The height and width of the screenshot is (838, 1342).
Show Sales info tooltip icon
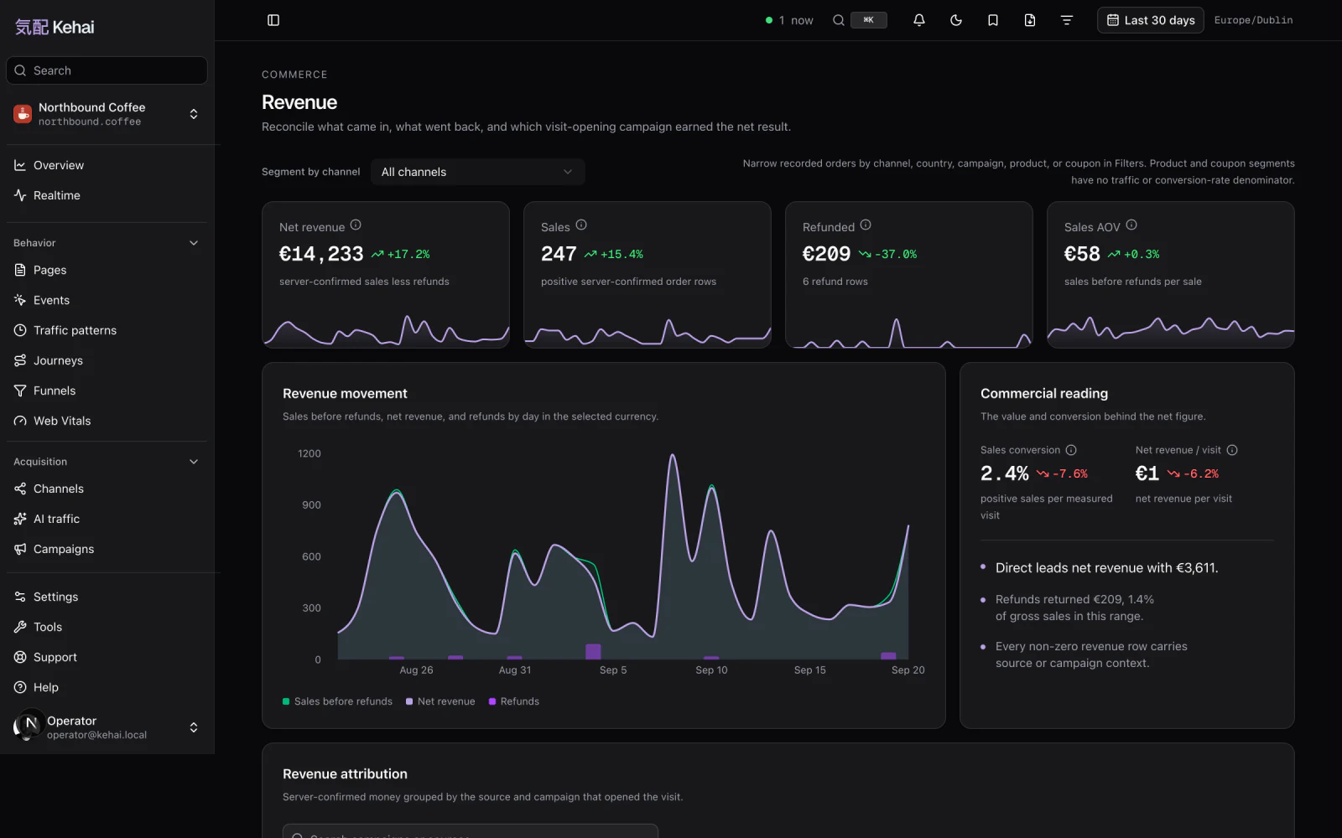pyautogui.click(x=581, y=225)
